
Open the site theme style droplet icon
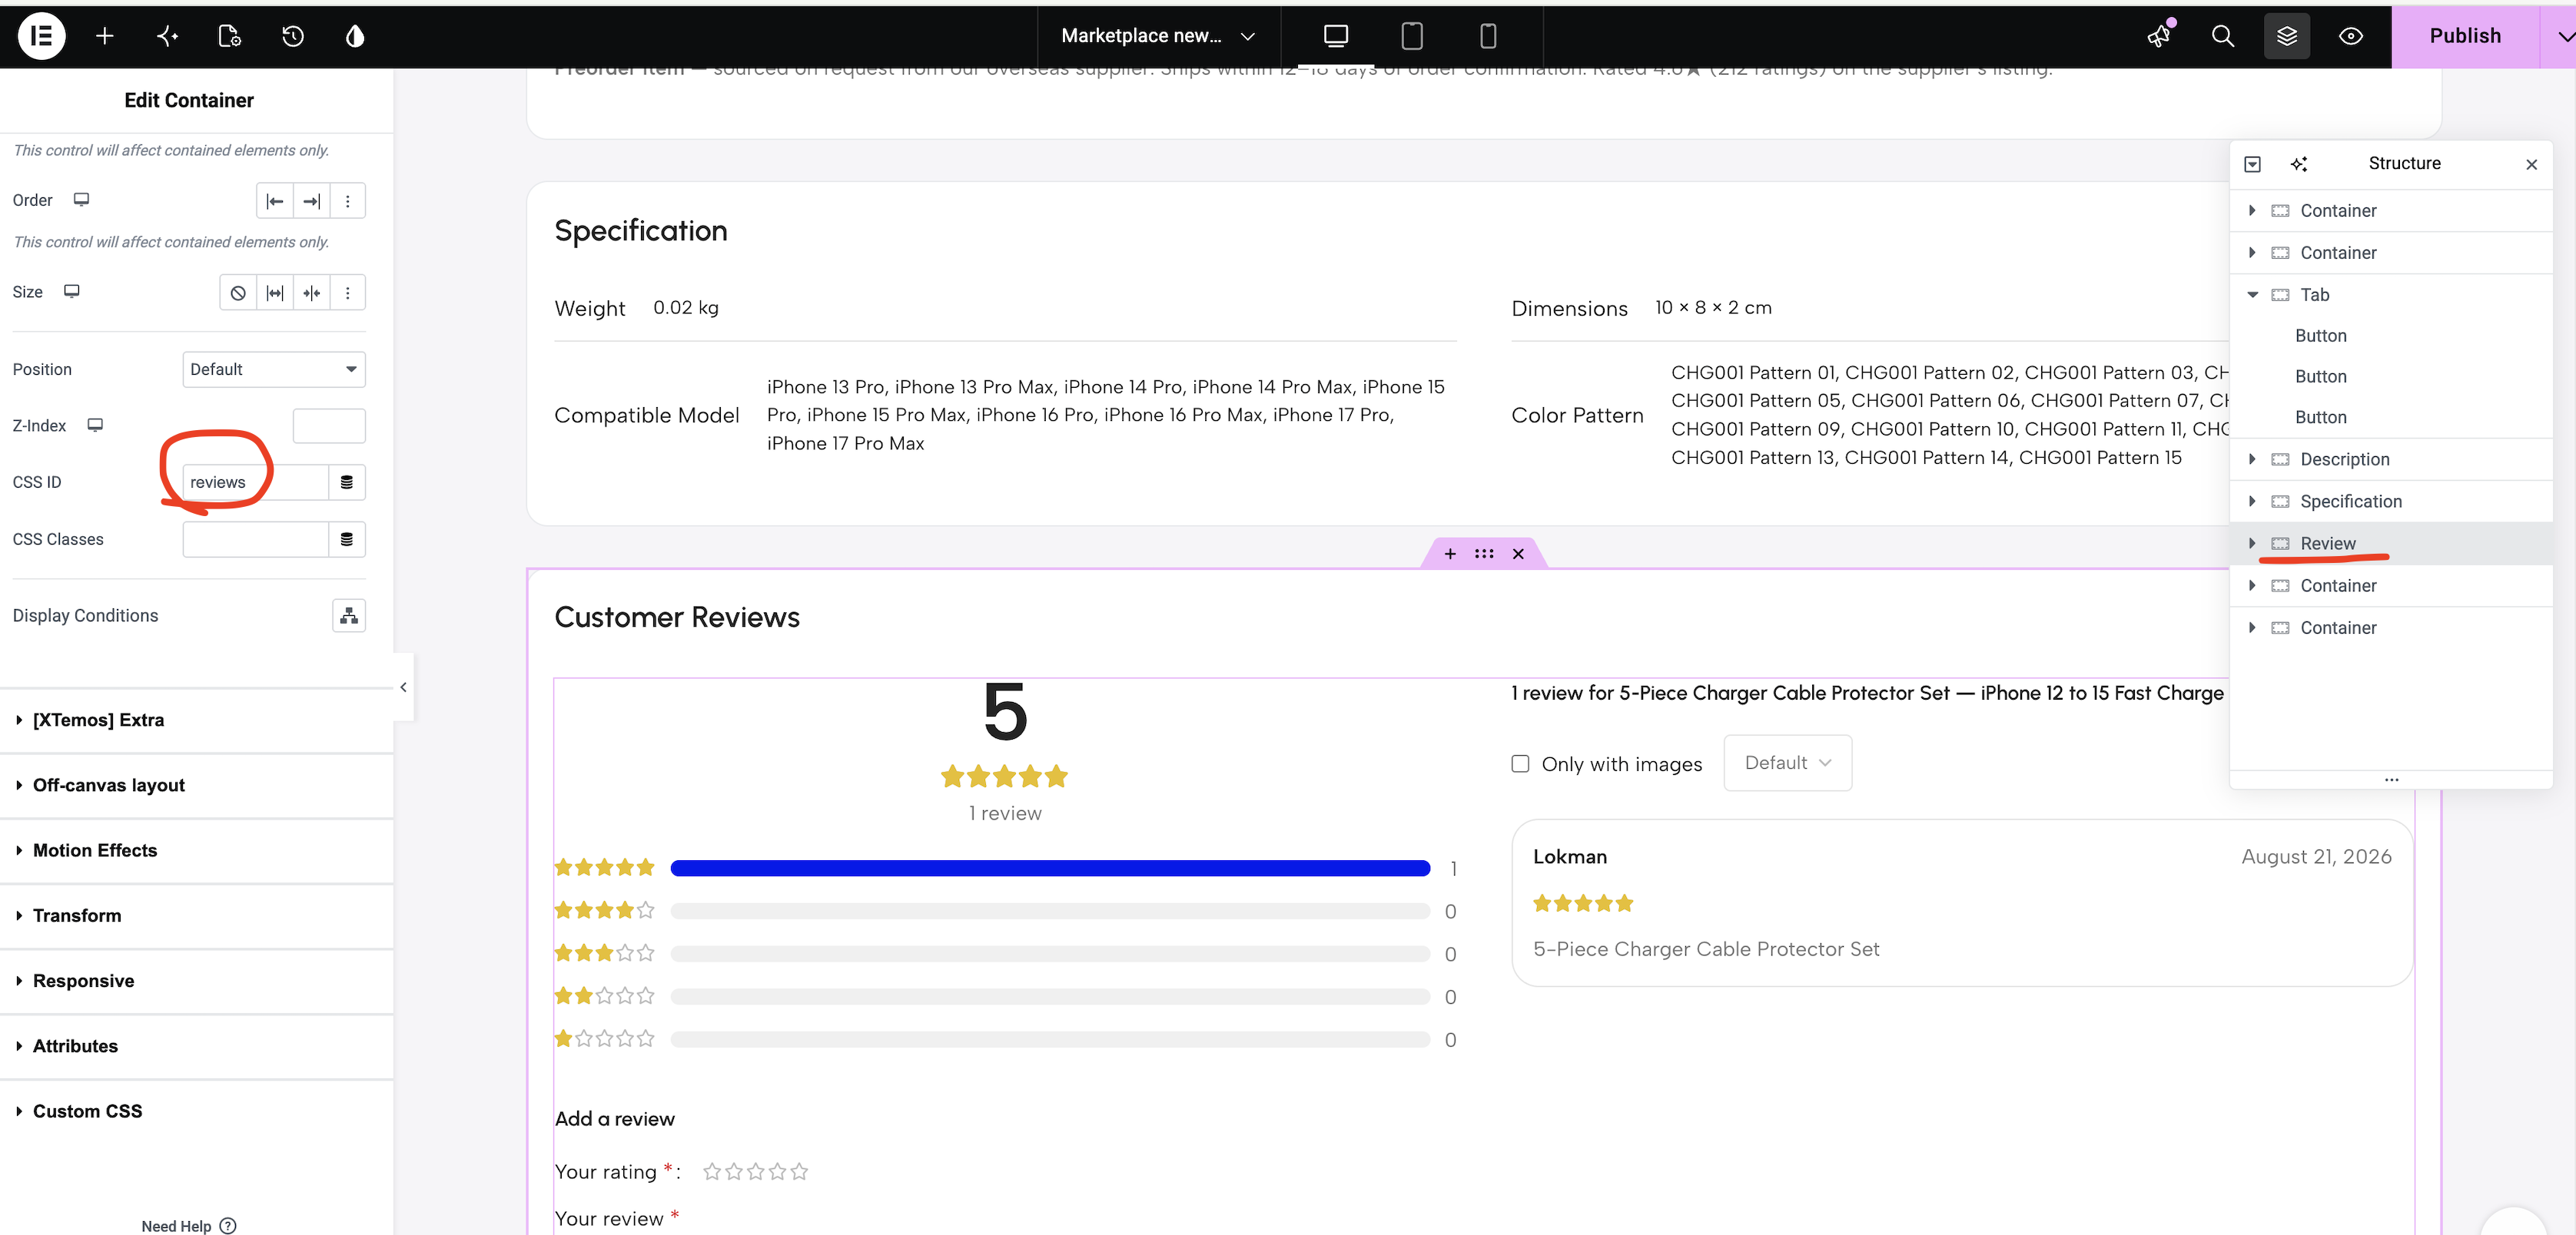point(355,36)
